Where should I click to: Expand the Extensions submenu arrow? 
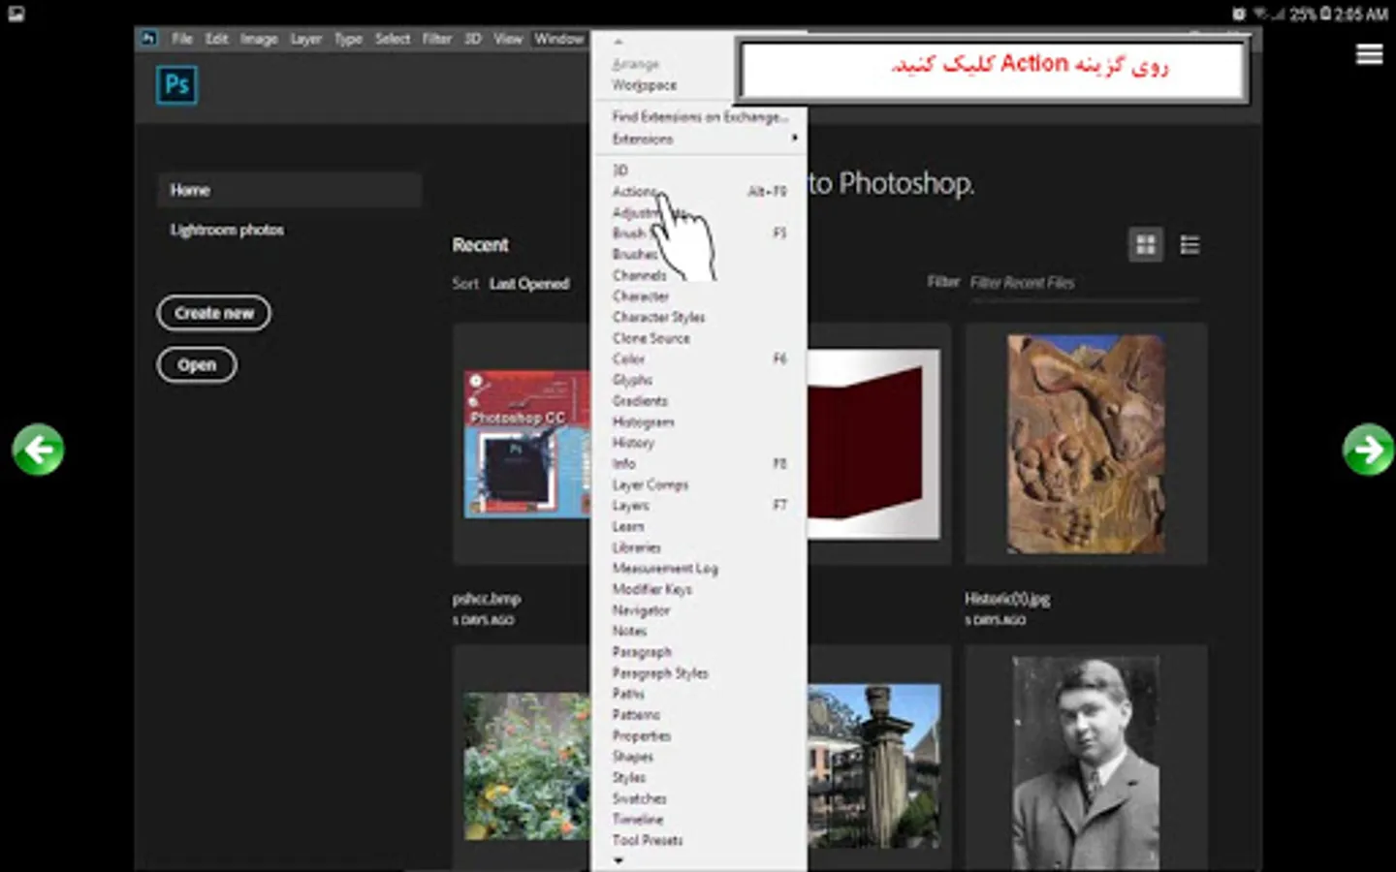[x=794, y=139]
